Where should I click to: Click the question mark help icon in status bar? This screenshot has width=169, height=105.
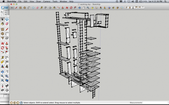click(21, 103)
